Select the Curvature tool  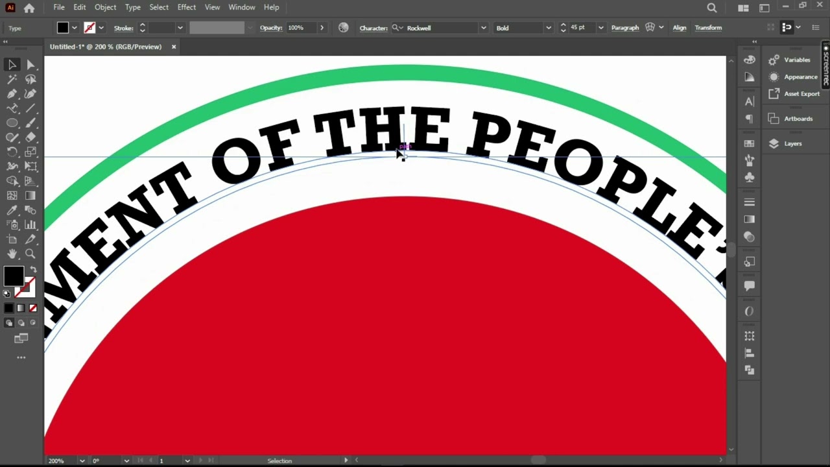[x=30, y=94]
